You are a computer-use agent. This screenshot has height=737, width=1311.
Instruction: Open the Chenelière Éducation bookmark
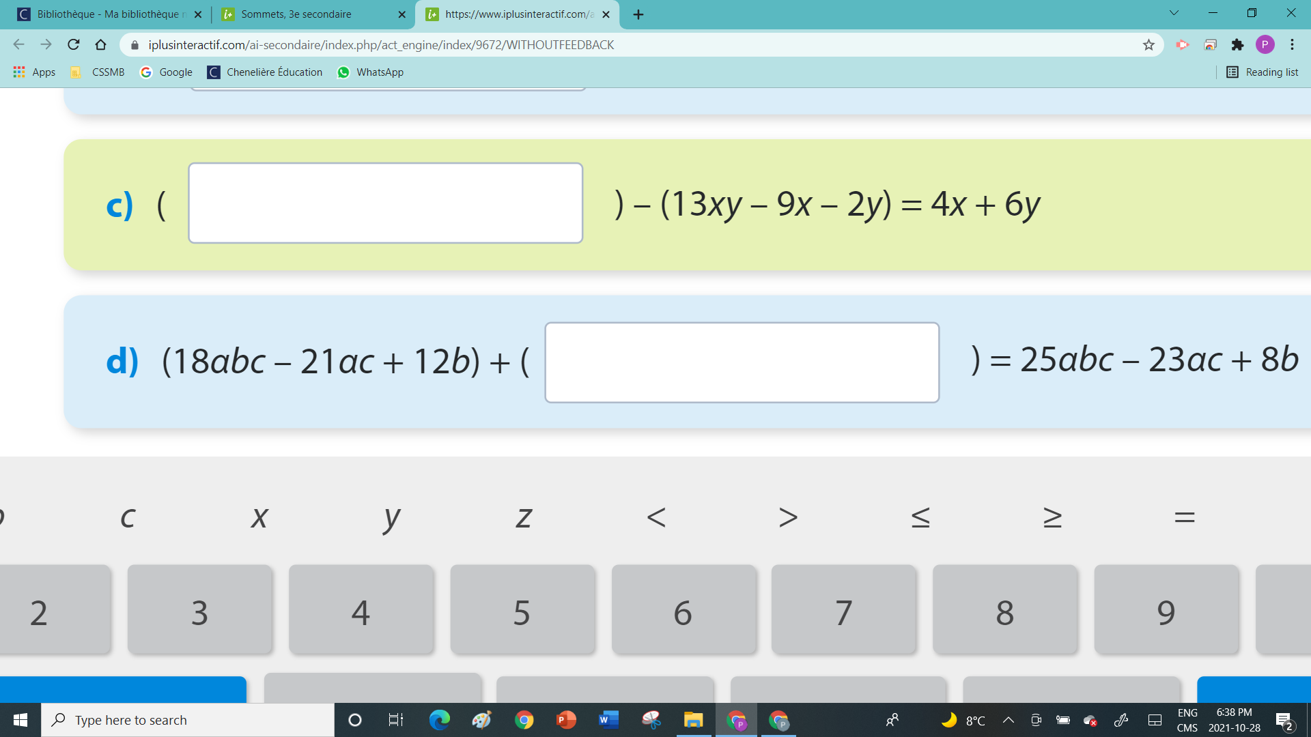(265, 72)
